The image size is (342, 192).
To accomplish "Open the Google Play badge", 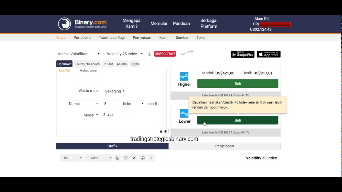I will pyautogui.click(x=243, y=54).
